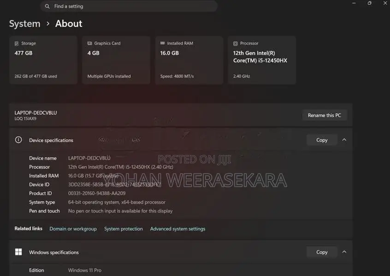Open the 477 GB Storage card
Image resolution: width=390 pixels, height=276 pixels.
[x=43, y=60]
